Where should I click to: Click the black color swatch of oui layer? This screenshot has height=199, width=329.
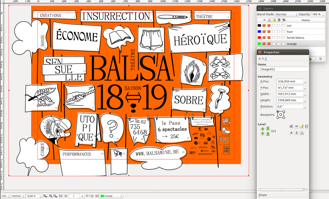pyautogui.click(x=259, y=26)
